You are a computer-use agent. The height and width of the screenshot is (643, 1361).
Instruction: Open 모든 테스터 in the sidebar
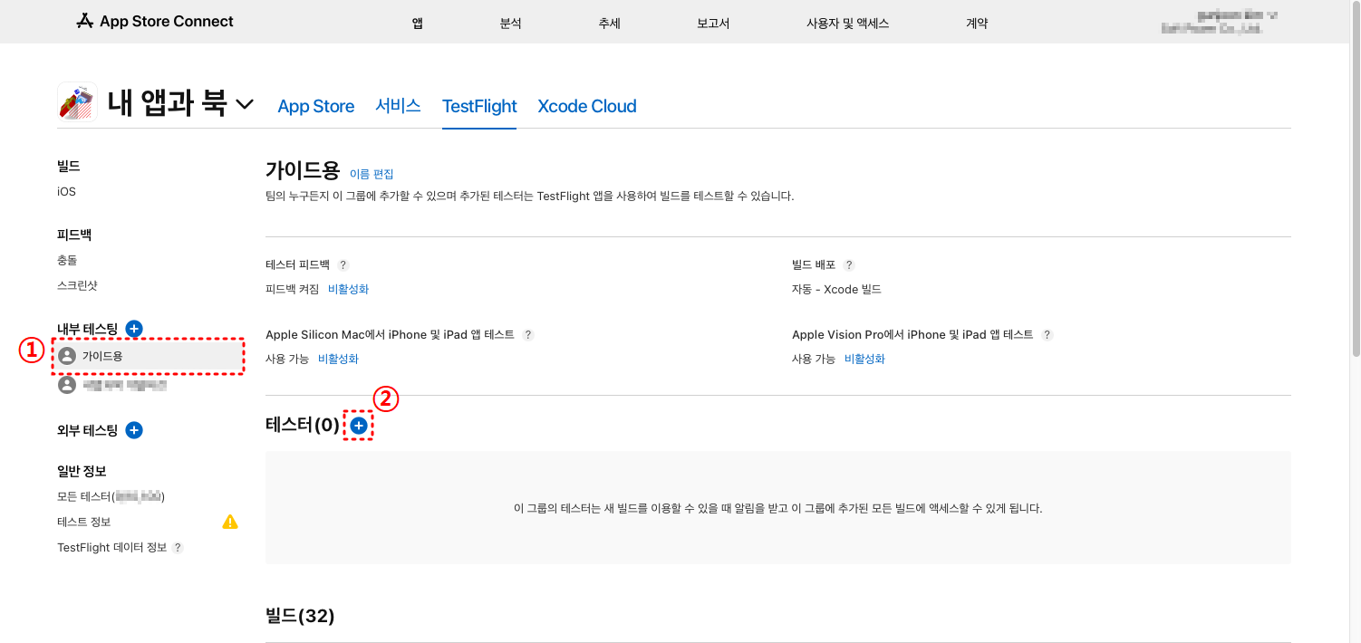click(111, 496)
